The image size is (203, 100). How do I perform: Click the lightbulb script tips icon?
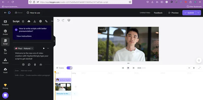pos(23,21)
